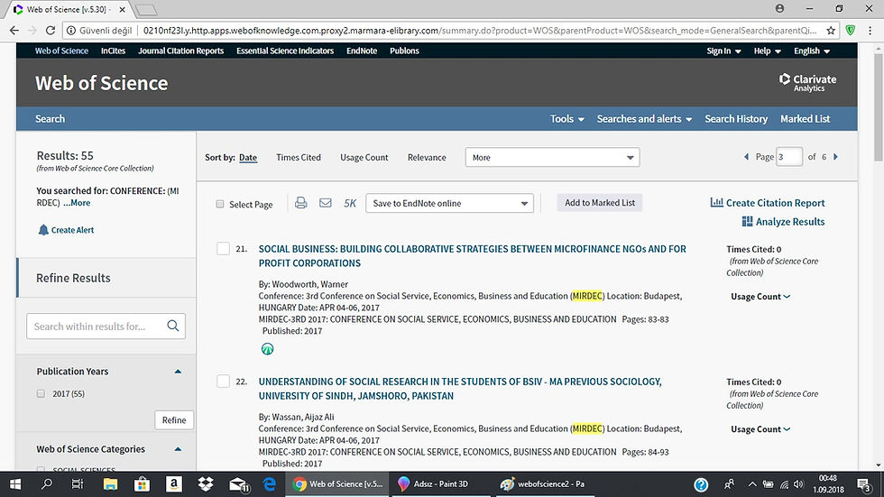Click the Analyze Results icon

[x=747, y=222]
